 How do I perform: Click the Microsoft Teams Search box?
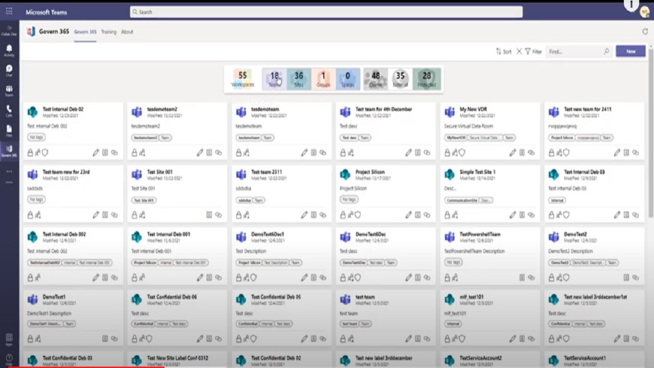326,12
